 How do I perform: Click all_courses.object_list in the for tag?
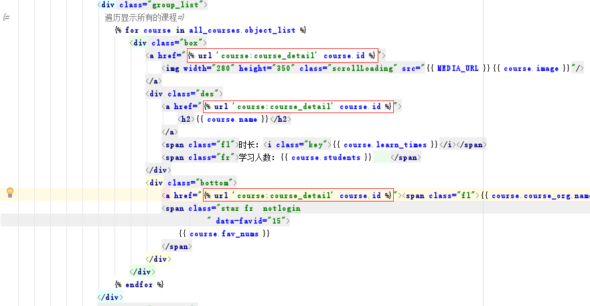pyautogui.click(x=242, y=30)
